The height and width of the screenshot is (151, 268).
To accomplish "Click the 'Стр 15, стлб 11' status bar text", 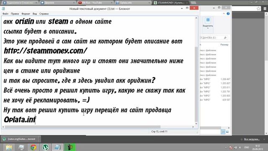I will click(x=159, y=131).
